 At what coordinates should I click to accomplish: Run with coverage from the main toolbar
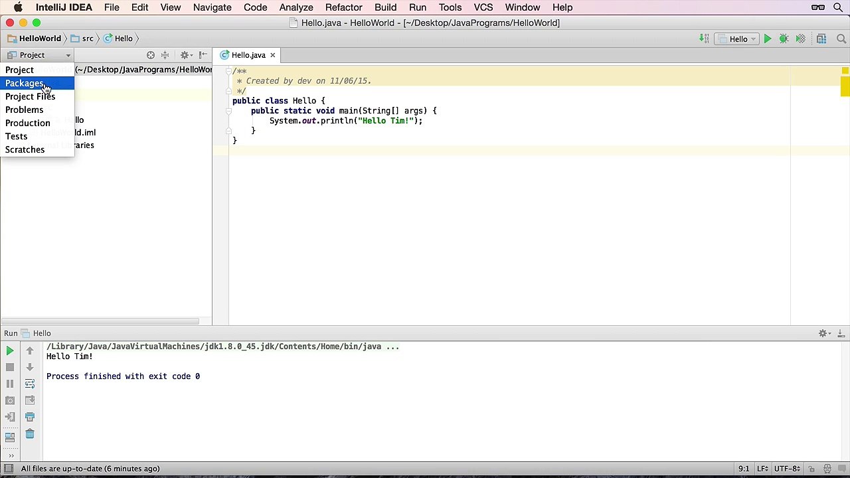pos(800,39)
